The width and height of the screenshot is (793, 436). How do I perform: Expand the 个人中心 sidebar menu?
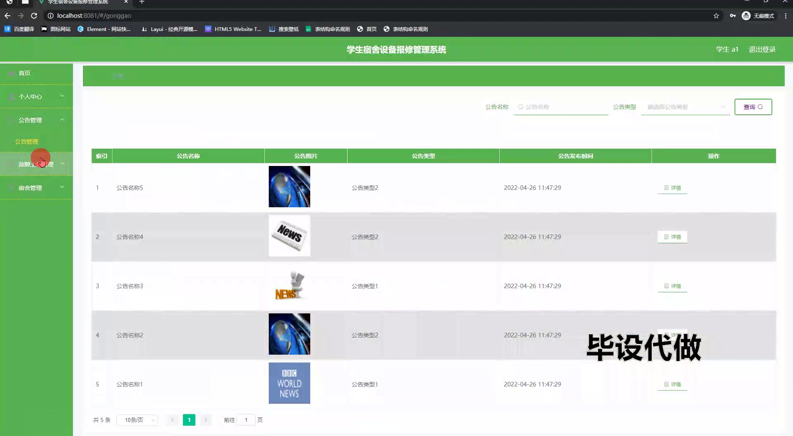coord(36,97)
